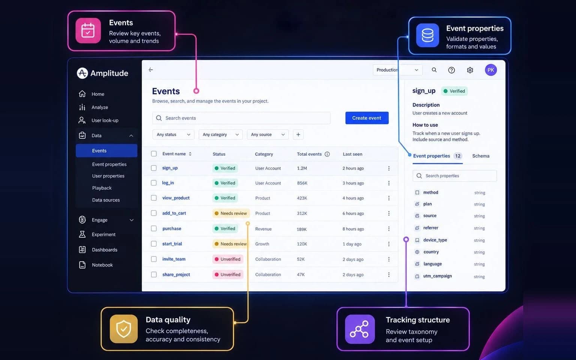The image size is (576, 360).
Task: Click the back arrow icon
Action: tap(151, 70)
